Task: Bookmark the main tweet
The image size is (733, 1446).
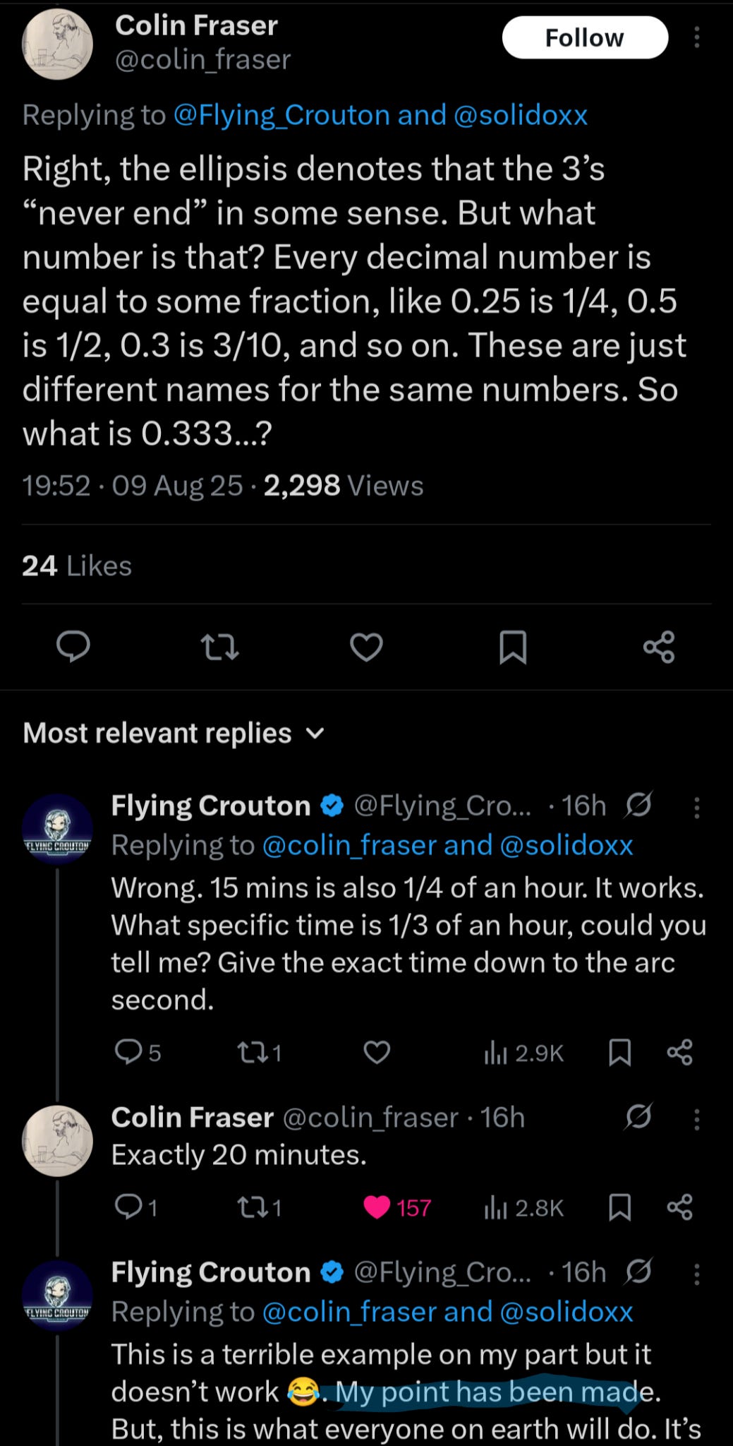Action: pyautogui.click(x=513, y=646)
